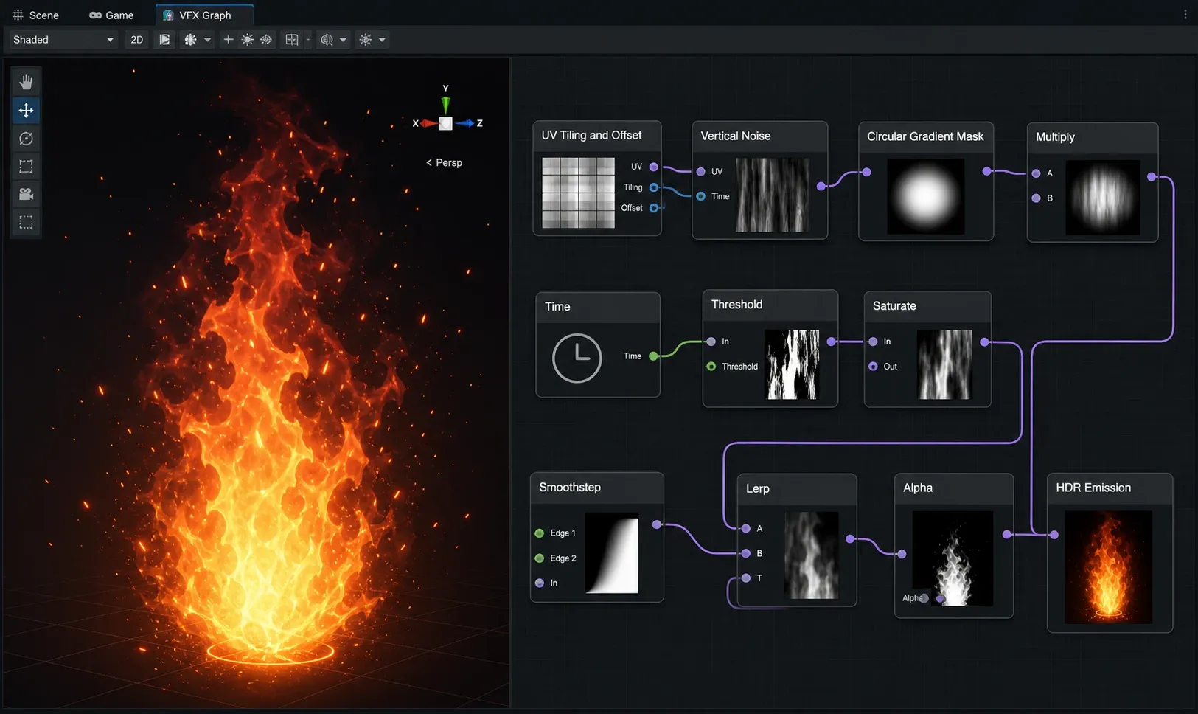Click the target crosshair icon in toolbar
1198x714 pixels.
tap(266, 40)
